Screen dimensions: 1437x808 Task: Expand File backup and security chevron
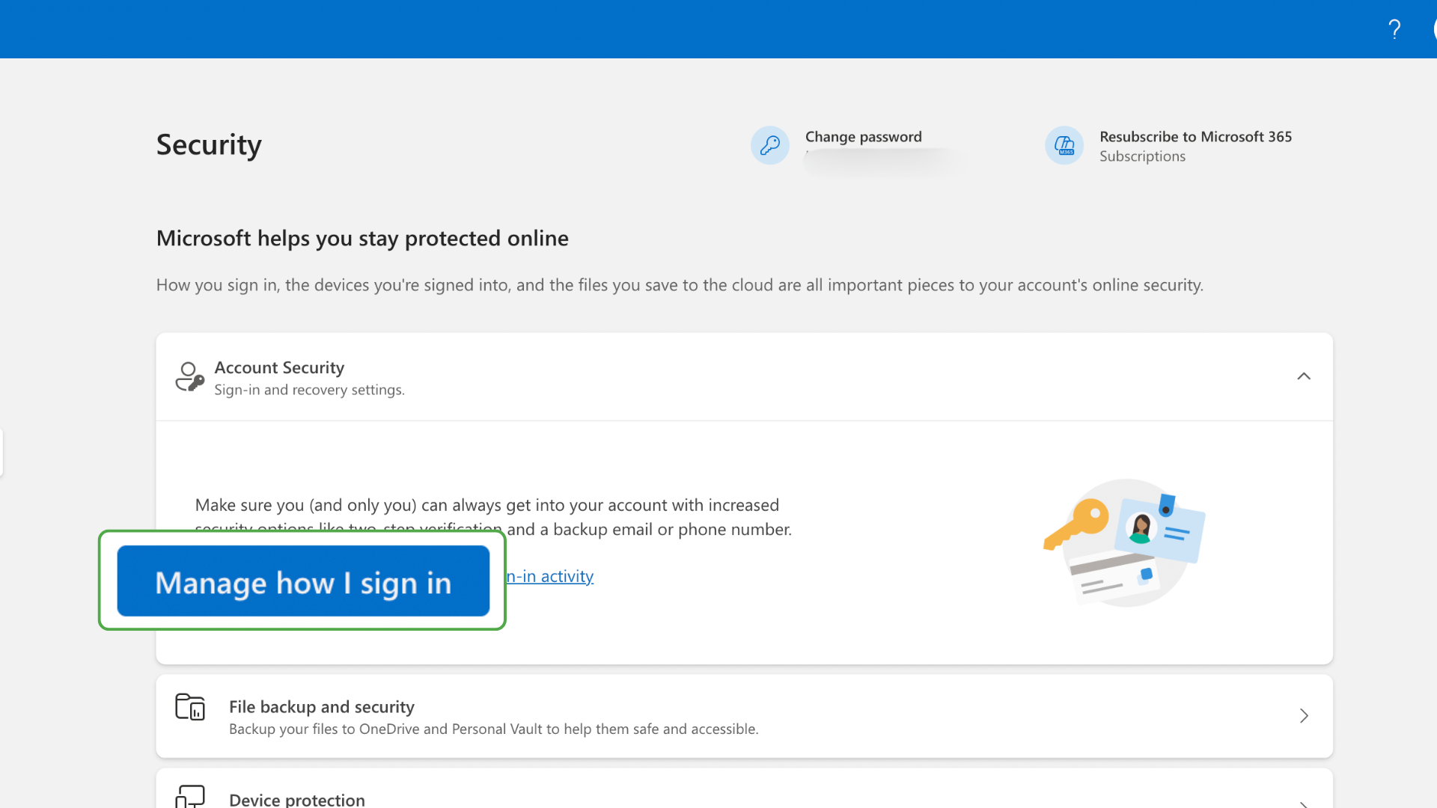coord(1304,716)
